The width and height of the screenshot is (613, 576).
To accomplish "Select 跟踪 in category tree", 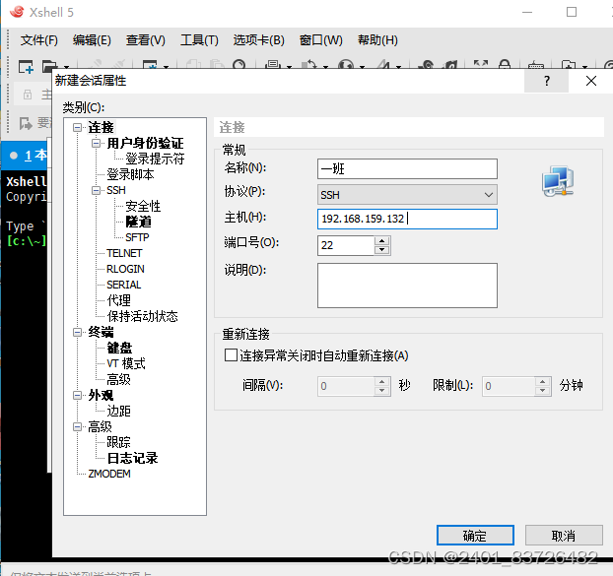I will click(119, 442).
